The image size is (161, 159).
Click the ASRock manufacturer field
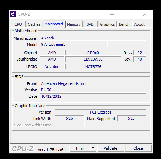(93, 38)
